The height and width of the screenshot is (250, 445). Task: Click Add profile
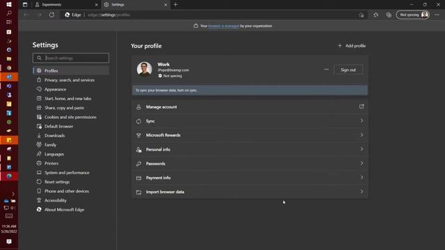[351, 46]
